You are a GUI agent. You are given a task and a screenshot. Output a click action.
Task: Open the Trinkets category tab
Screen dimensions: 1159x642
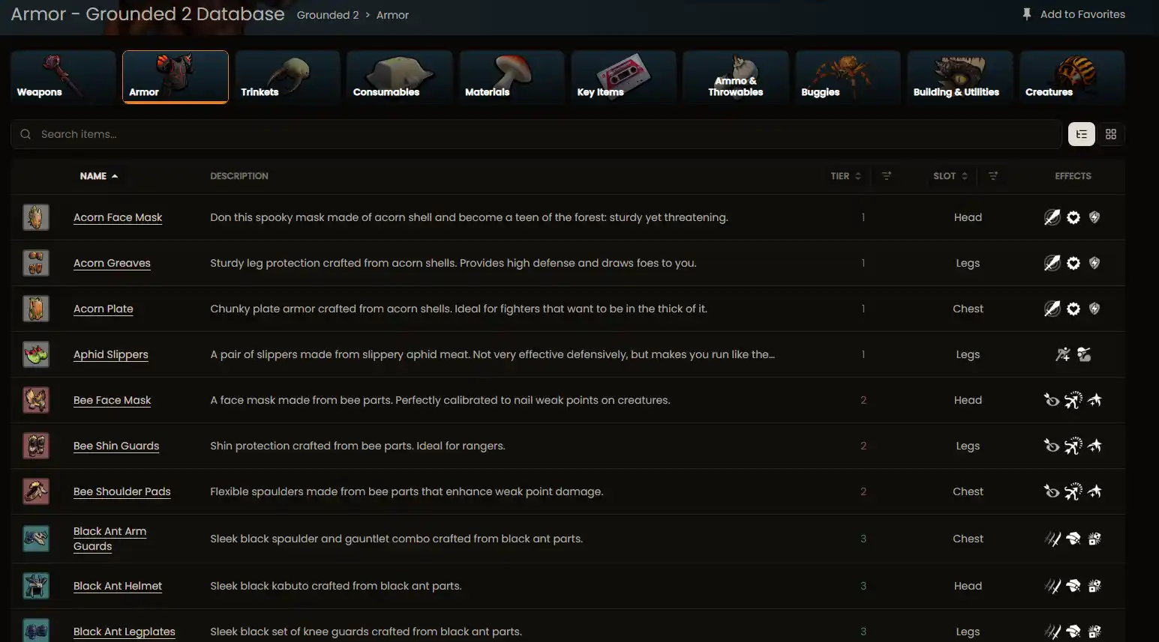click(x=287, y=77)
